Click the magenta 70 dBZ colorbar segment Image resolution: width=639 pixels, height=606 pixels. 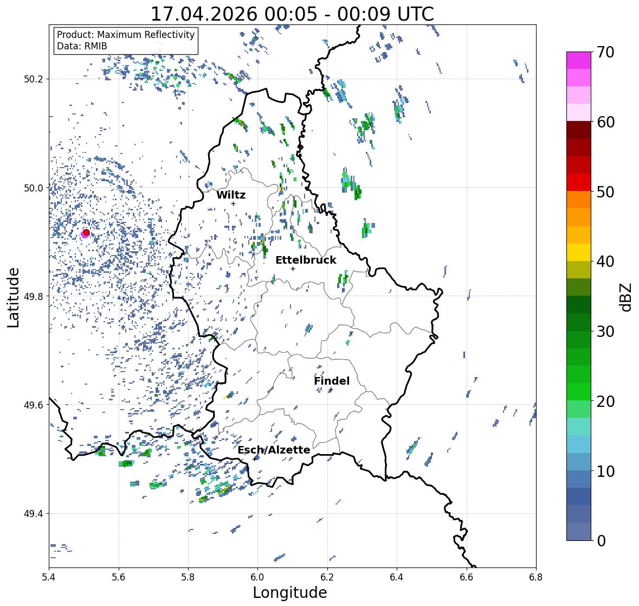click(x=579, y=60)
